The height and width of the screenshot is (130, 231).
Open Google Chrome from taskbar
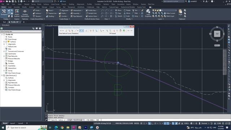point(62,127)
